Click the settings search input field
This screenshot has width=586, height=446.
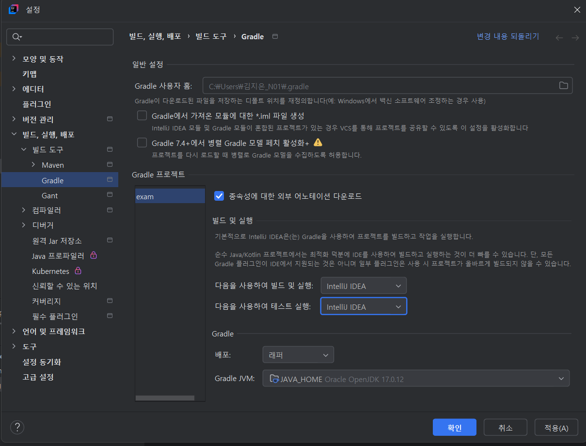click(x=60, y=37)
